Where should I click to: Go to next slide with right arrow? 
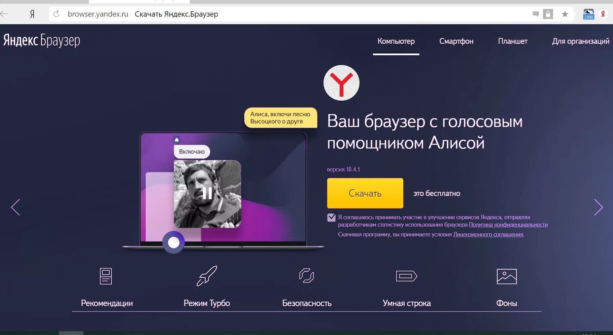tap(598, 207)
